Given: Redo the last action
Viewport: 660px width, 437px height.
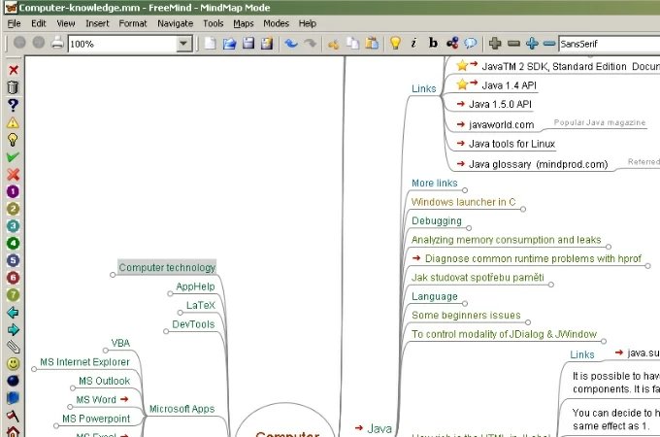Looking at the screenshot, I should [x=311, y=43].
